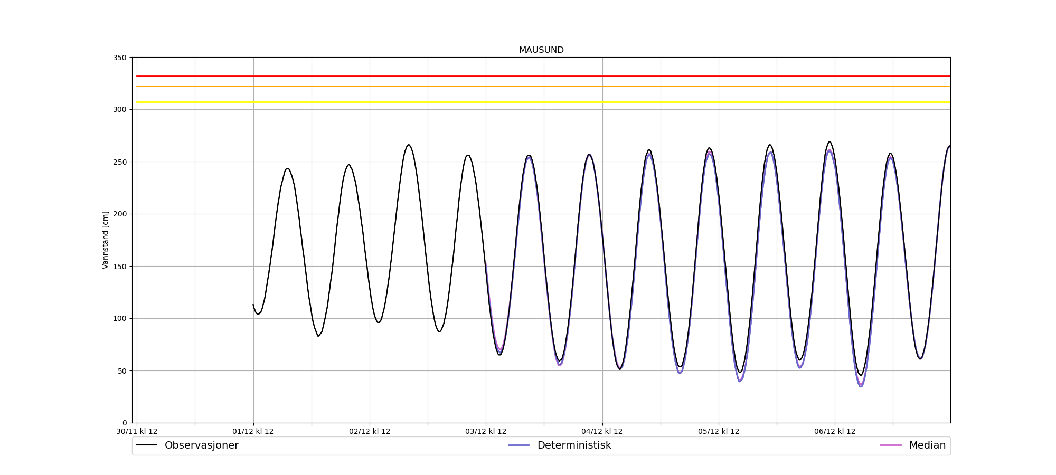Click the 01/12 kl 12 x-axis label
The image size is (1056, 475).
click(x=253, y=432)
